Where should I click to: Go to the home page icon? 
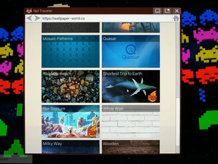pyautogui.click(x=176, y=18)
